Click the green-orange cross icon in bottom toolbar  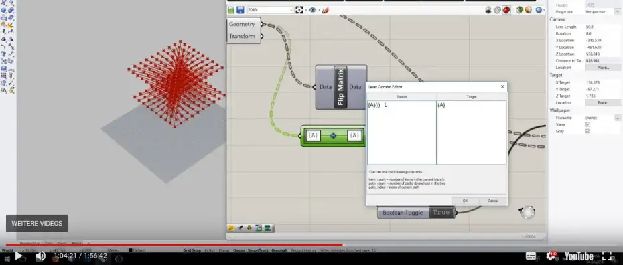coord(249,228)
